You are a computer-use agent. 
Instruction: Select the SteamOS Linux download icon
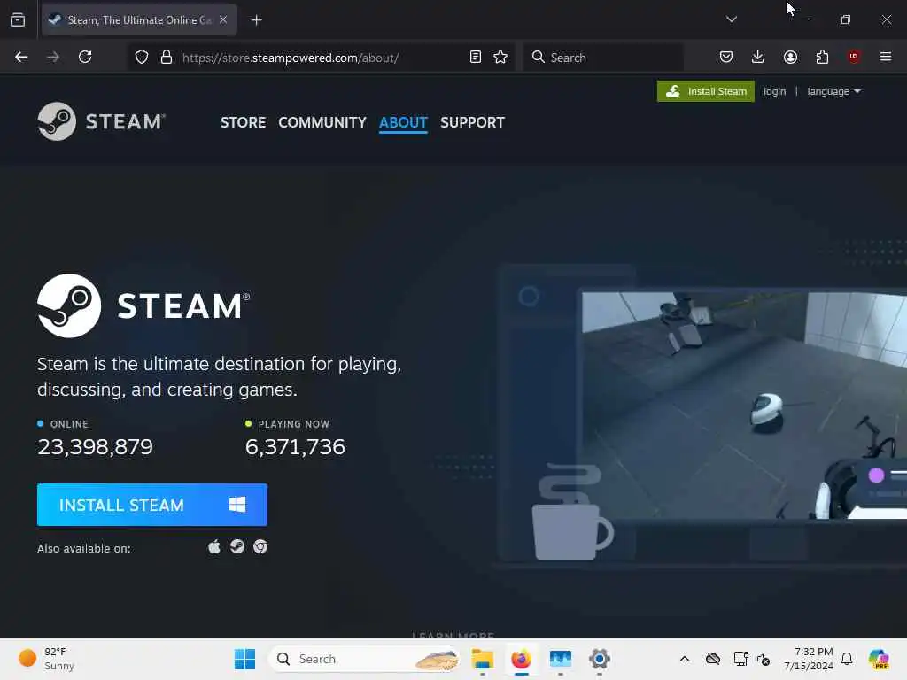coord(237,546)
